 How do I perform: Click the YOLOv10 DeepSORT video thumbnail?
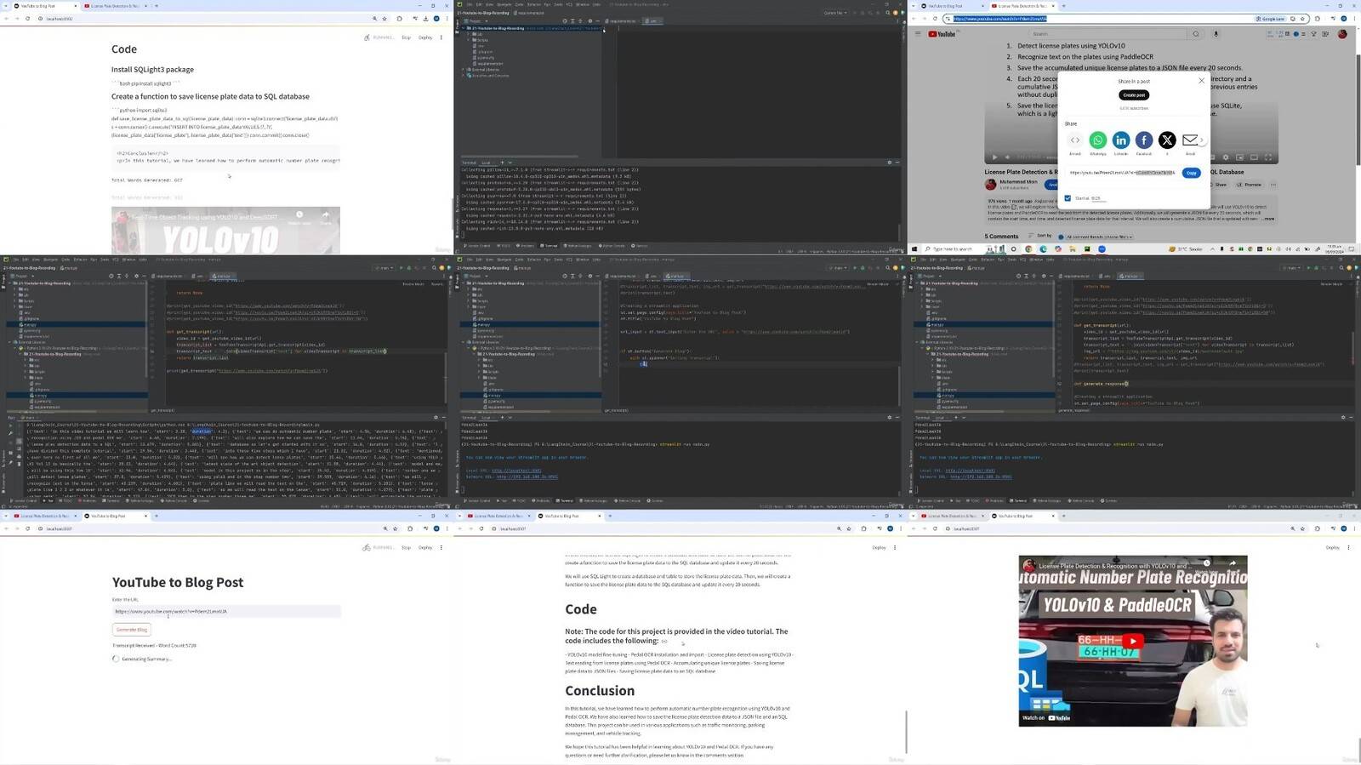(225, 230)
